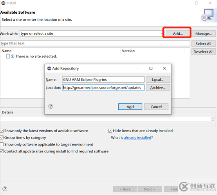The width and height of the screenshot is (217, 195).
Task: Click the install wizard computer-and-disc image
Action: click(x=208, y=15)
